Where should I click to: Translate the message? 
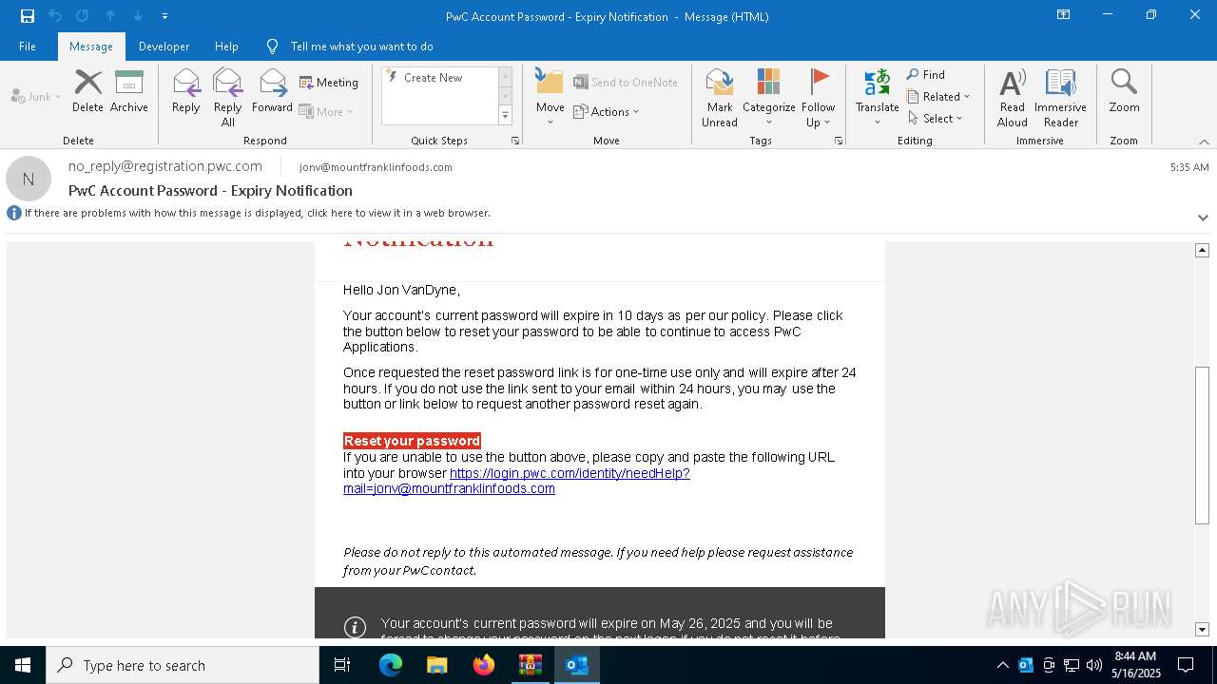[x=877, y=97]
